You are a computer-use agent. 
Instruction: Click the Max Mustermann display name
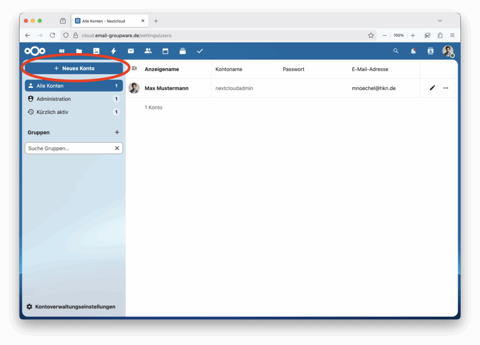166,88
